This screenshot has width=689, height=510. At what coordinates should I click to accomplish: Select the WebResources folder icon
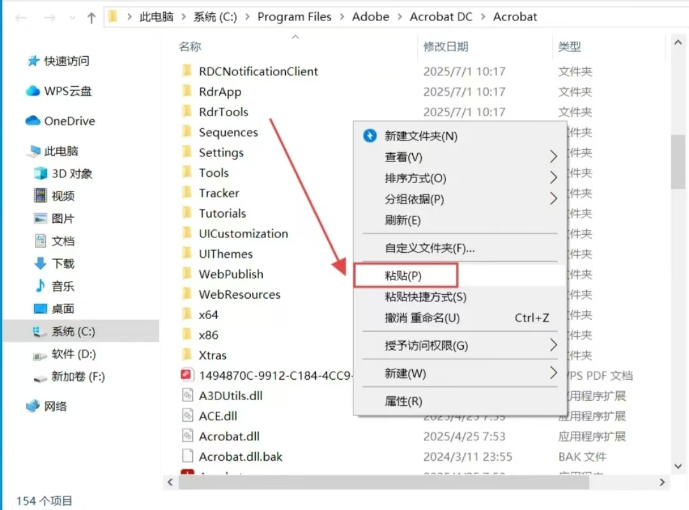pos(187,293)
